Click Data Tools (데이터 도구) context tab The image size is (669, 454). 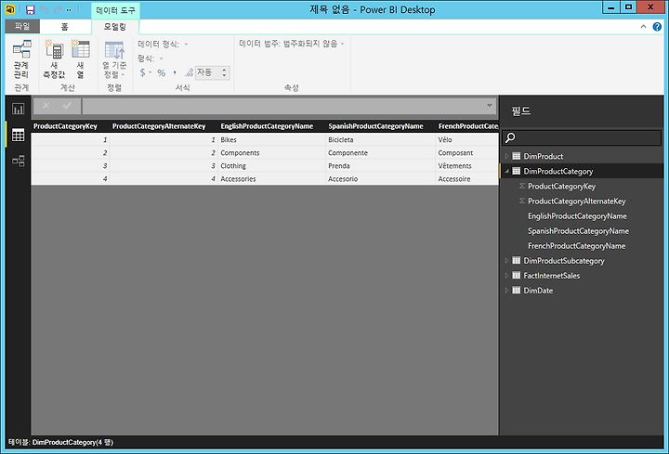tap(115, 10)
